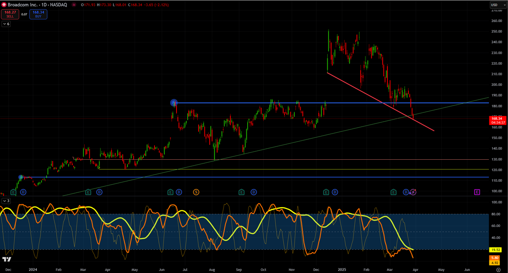Screen dimensions: 508x273
Task: Click the orange 5.80 indicator value label
Action: click(x=495, y=257)
